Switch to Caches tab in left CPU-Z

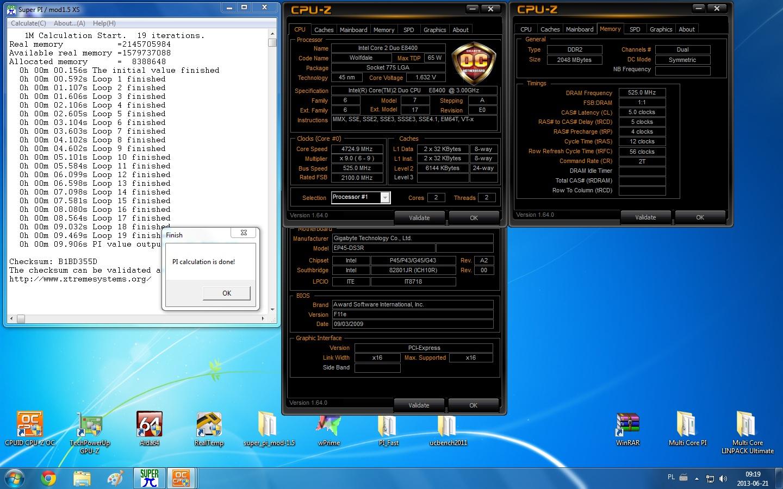(324, 30)
